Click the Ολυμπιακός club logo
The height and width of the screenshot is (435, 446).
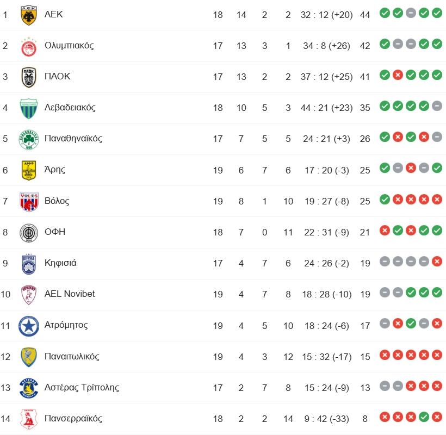[28, 46]
